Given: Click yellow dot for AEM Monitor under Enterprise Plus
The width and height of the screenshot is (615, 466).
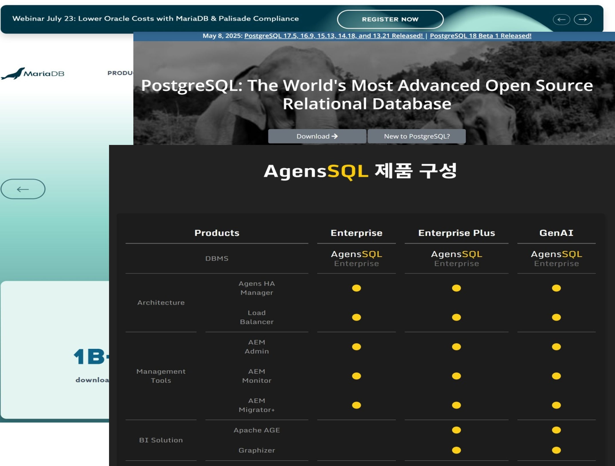Looking at the screenshot, I should click(456, 376).
